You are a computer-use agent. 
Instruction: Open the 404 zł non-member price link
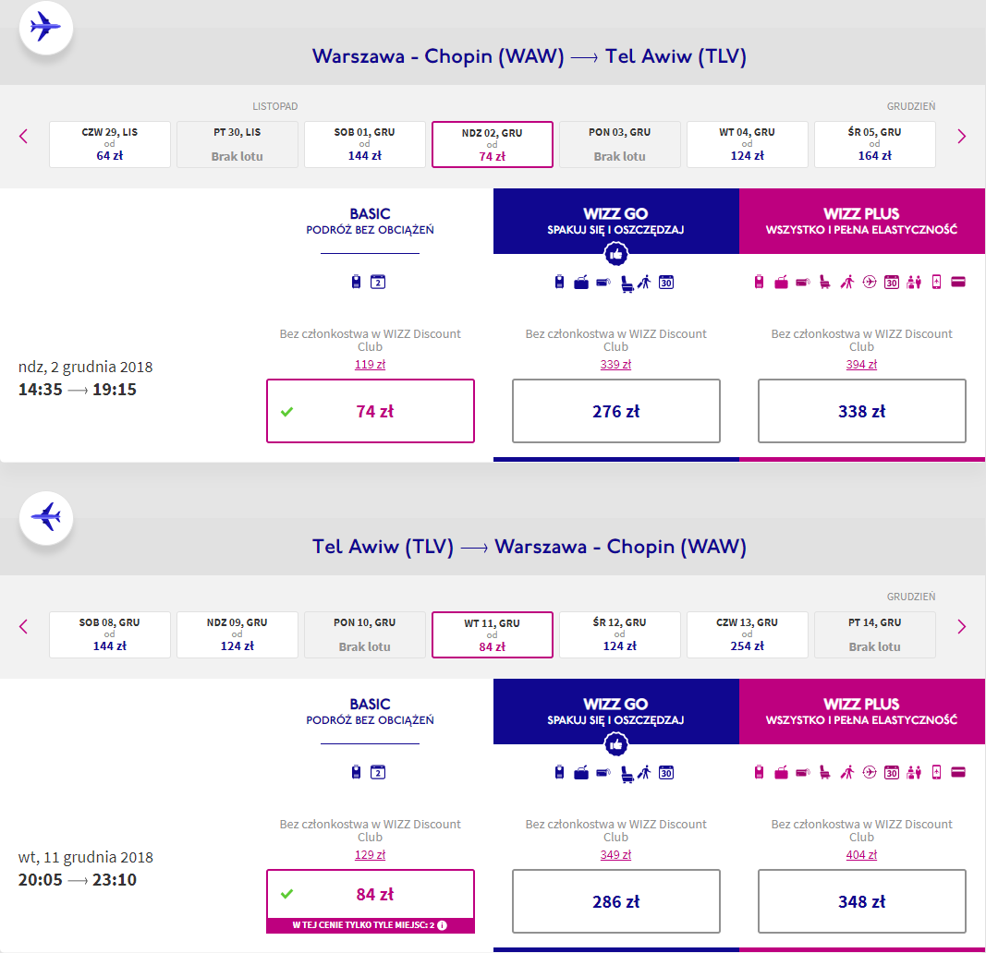[x=861, y=855]
